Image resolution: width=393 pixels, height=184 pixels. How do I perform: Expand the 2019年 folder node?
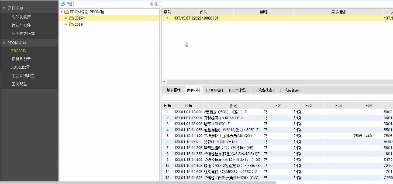pyautogui.click(x=66, y=18)
